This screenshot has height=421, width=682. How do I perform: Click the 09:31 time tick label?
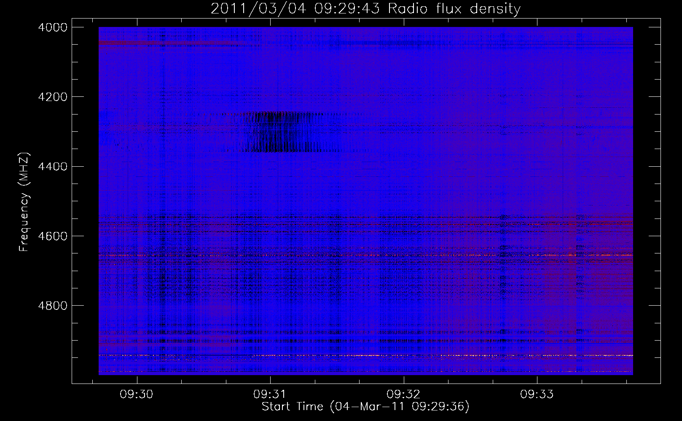(270, 394)
